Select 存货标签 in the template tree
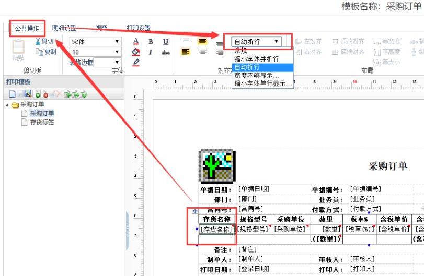Screen dimensions: 424x276 (42, 122)
